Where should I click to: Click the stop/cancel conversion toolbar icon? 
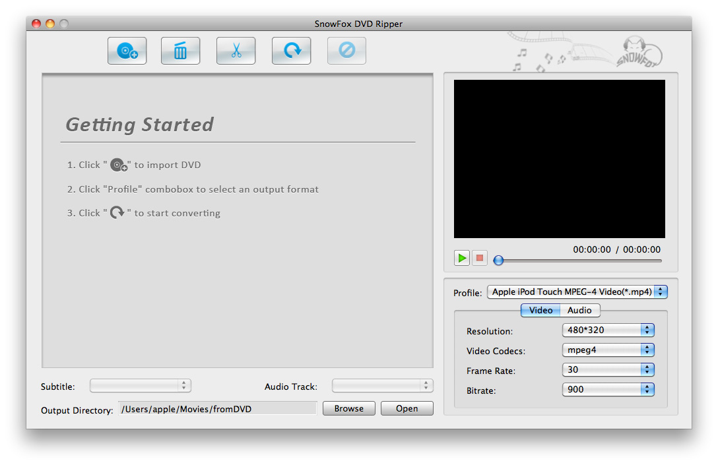[346, 51]
